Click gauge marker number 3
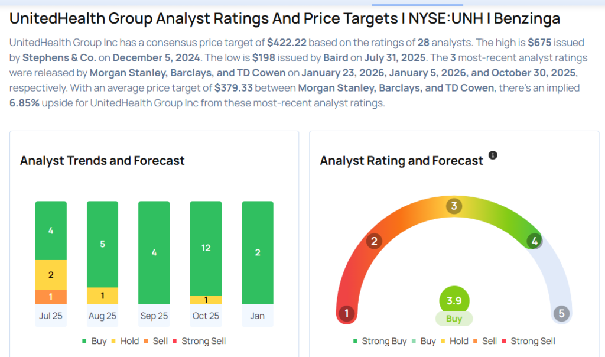605x357 pixels. point(454,206)
